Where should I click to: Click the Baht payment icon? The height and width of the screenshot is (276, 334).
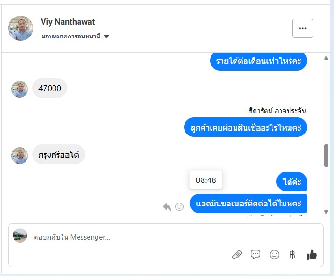pyautogui.click(x=292, y=255)
